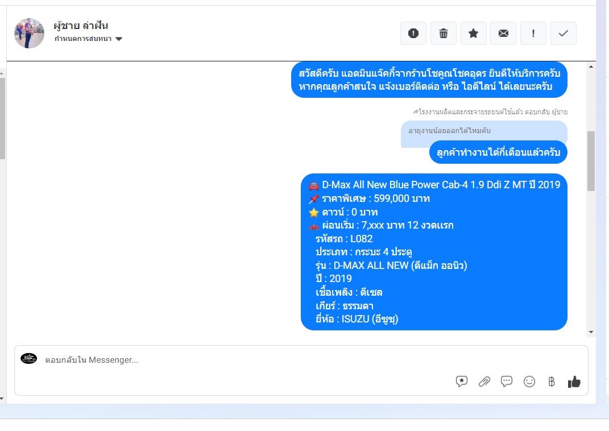The width and height of the screenshot is (609, 431).
Task: Click the spam report exclamation circle icon
Action: [413, 34]
